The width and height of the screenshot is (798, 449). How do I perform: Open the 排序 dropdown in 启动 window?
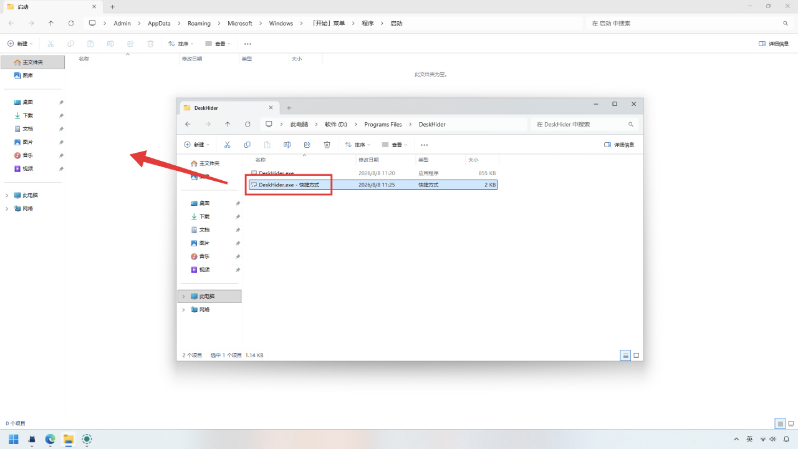tap(181, 44)
